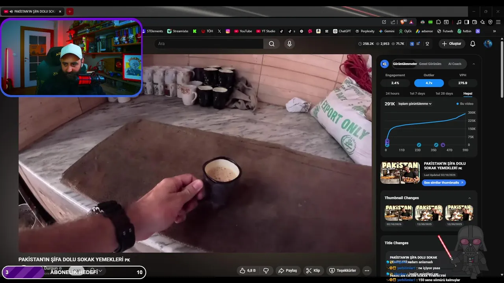Click the PAKISTAN current video thumbnail
The width and height of the screenshot is (504, 283).
tap(400, 173)
